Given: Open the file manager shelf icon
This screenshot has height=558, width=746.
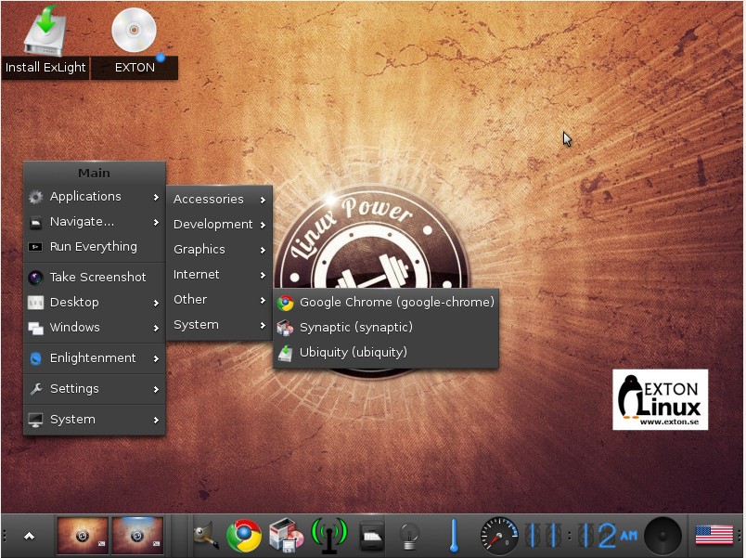Looking at the screenshot, I should pyautogui.click(x=371, y=537).
